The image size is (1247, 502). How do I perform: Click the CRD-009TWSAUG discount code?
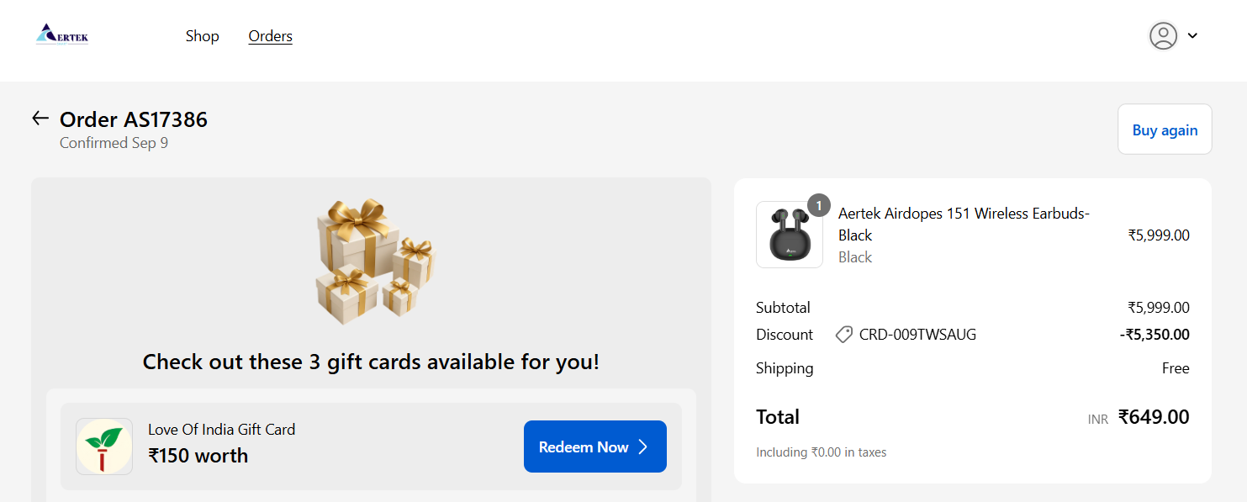tap(917, 335)
